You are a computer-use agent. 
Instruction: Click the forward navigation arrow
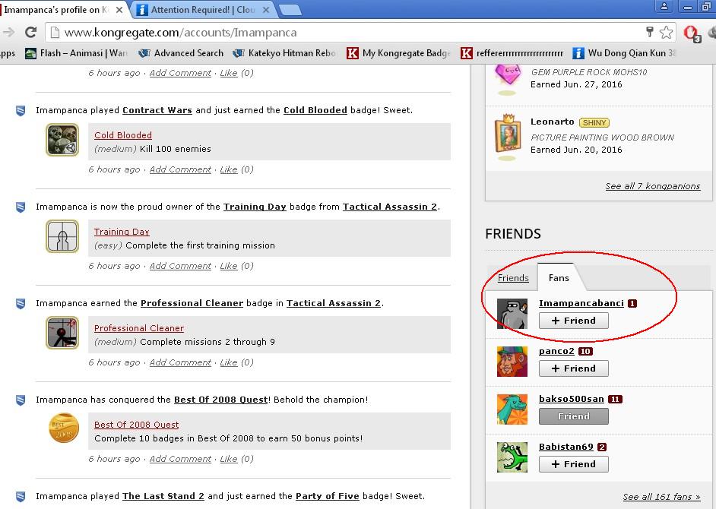(x=8, y=33)
